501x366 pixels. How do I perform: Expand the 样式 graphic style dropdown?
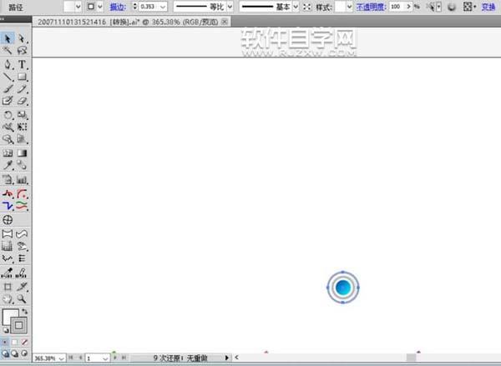[349, 7]
